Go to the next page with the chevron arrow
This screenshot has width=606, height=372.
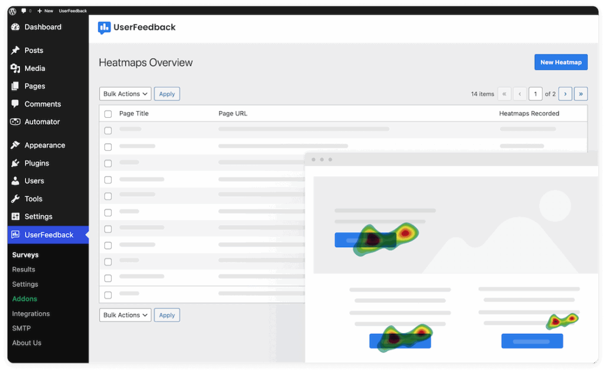point(565,93)
